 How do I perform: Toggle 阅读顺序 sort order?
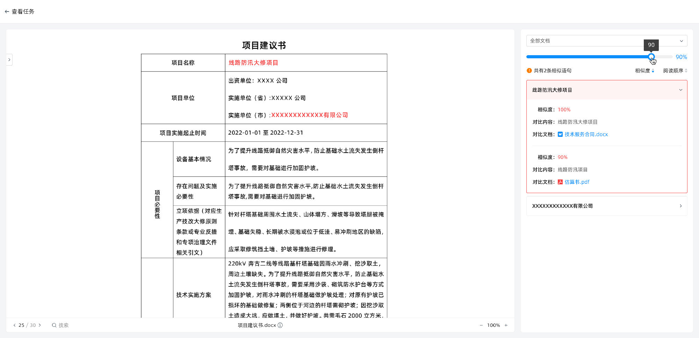[x=686, y=71]
